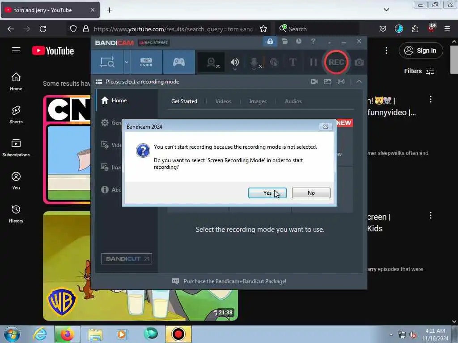Open YouTube settings three-dot menu
Screen dimensions: 458x343
[x=386, y=50]
